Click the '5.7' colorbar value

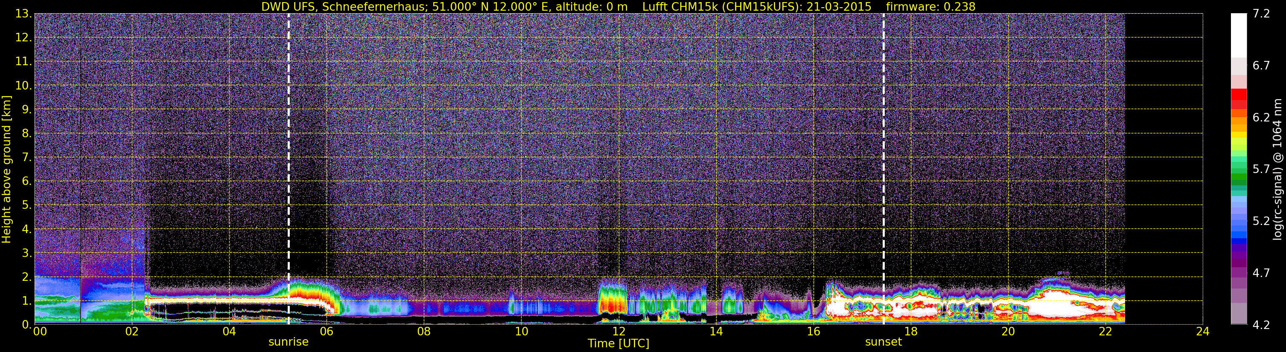tap(1261, 170)
